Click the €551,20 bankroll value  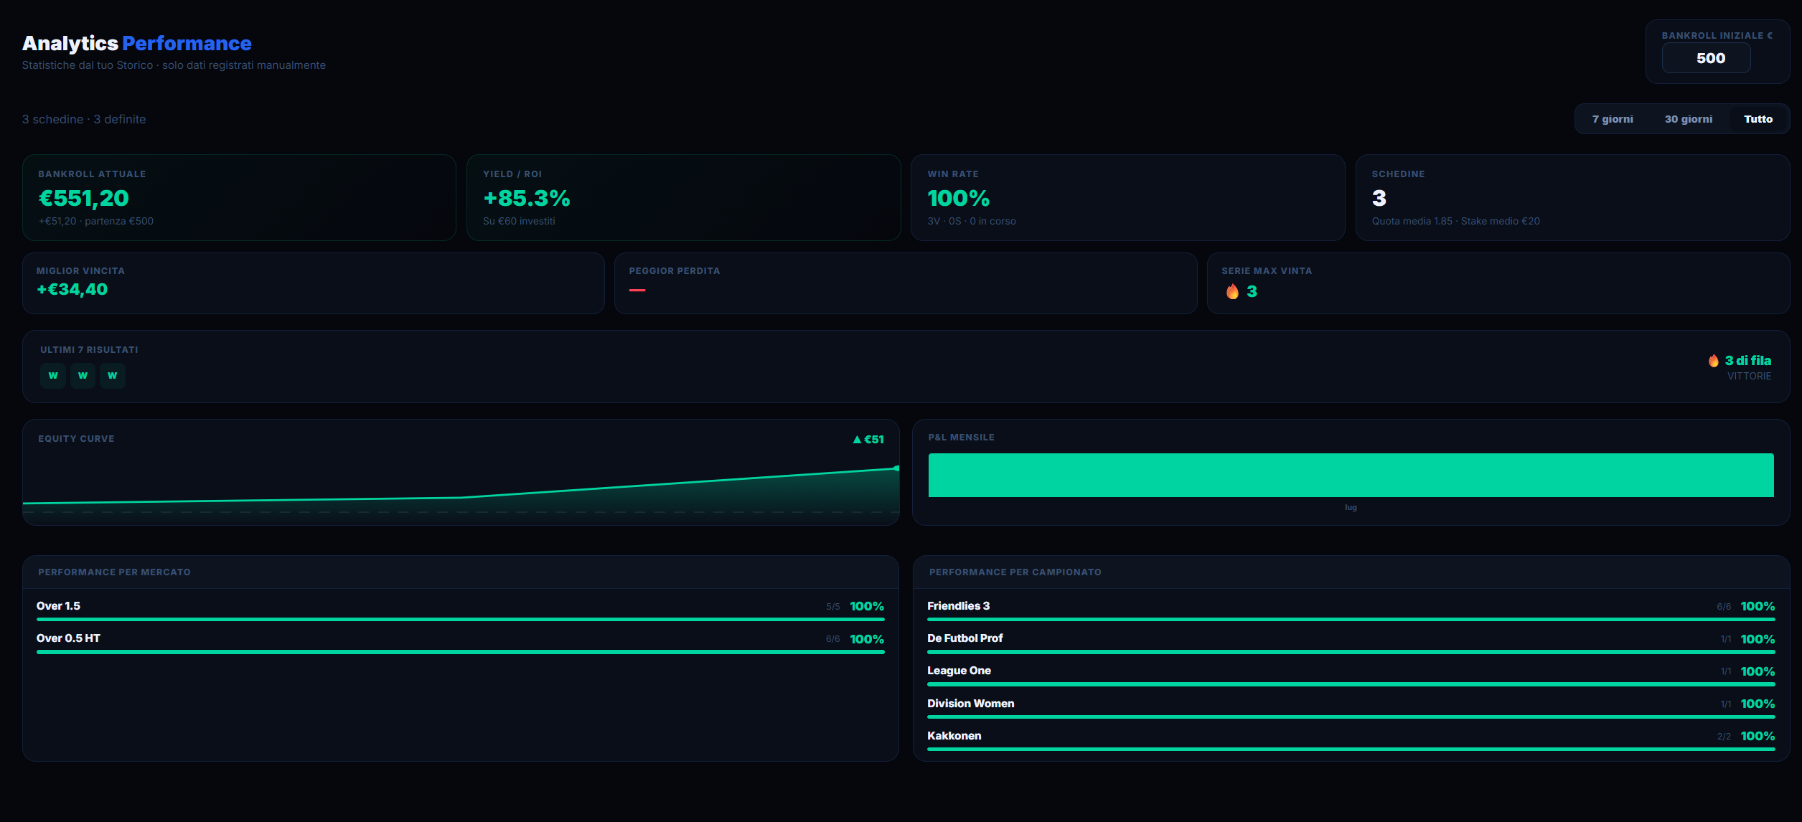(84, 198)
